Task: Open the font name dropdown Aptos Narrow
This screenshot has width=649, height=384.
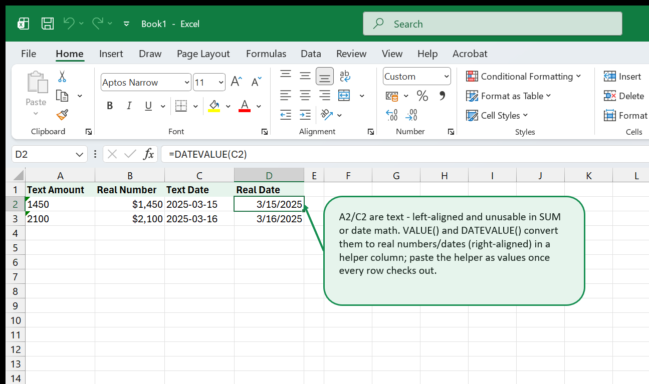Action: tap(187, 82)
